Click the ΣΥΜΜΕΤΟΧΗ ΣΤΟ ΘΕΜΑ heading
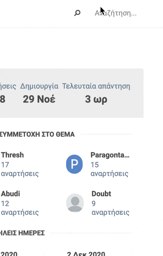The width and height of the screenshot is (163, 256). (37, 134)
